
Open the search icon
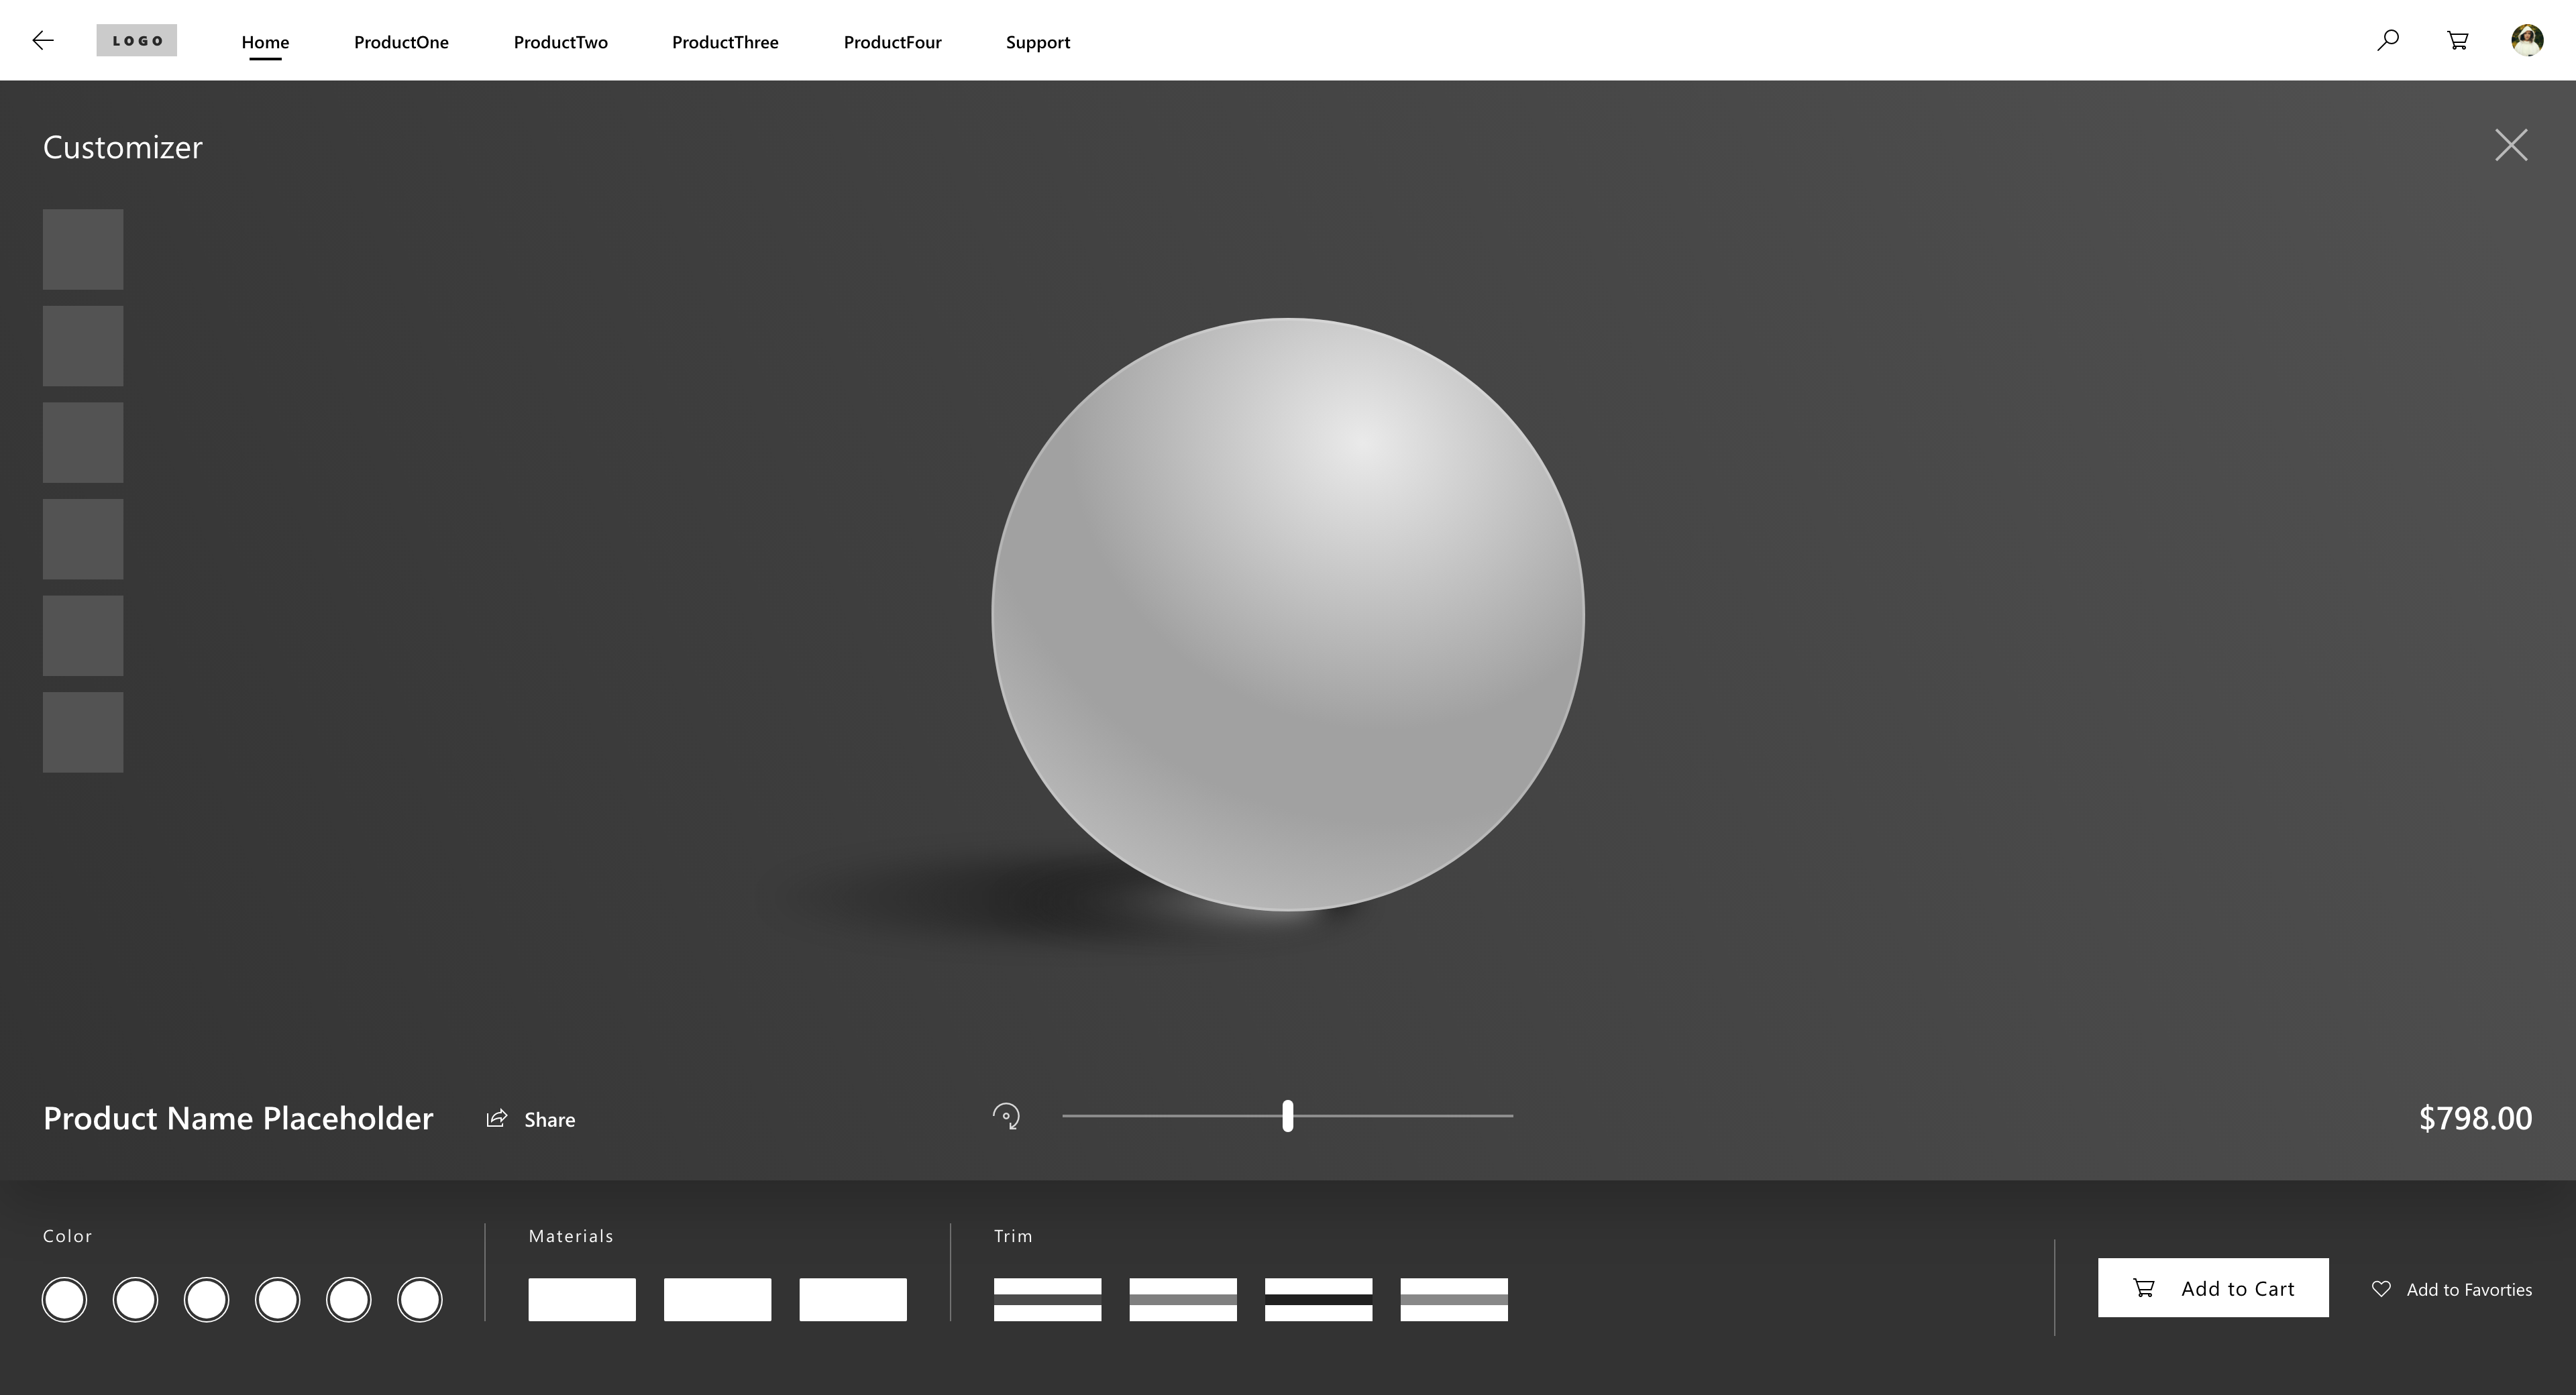(x=2387, y=40)
